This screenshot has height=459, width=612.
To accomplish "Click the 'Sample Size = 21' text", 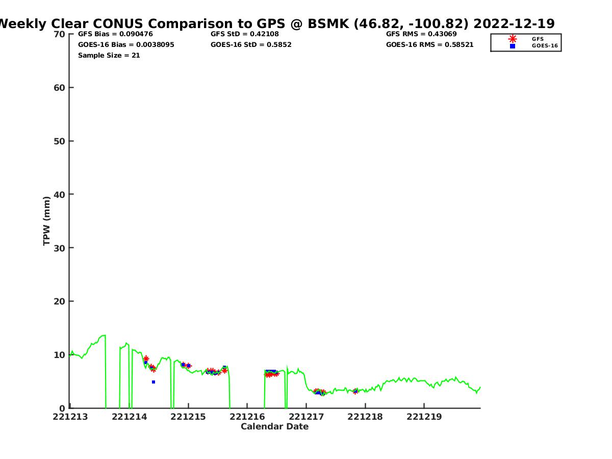I will tap(109, 55).
